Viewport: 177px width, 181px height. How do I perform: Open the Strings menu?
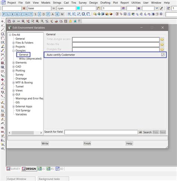pos(57,3)
